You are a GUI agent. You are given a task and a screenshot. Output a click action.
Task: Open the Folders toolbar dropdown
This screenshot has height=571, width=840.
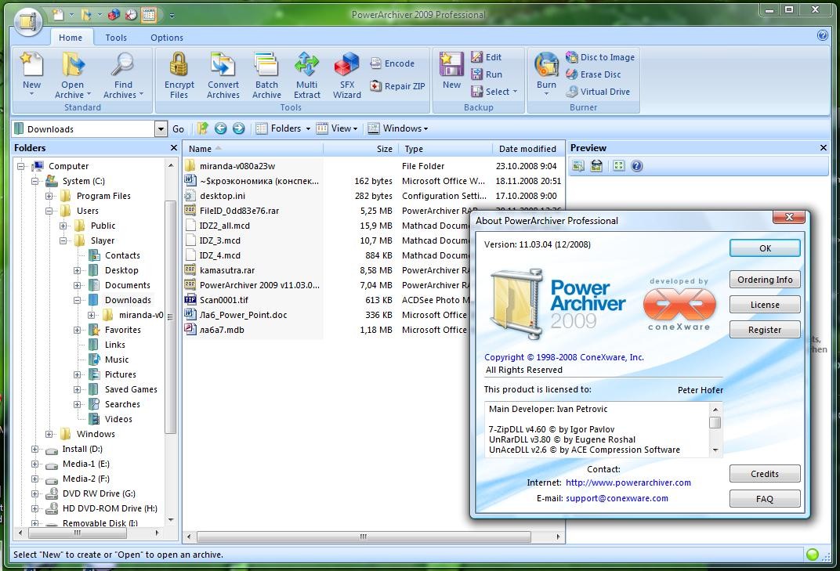click(x=284, y=128)
